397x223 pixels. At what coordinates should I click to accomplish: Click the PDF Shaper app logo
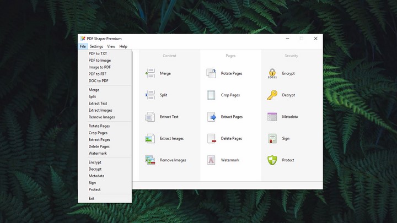coord(83,39)
